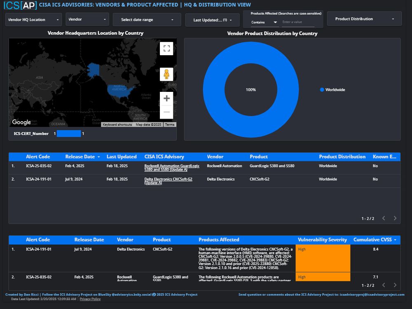Click the Rockwell Automation vendor cell in top table
This screenshot has width=412, height=309.
pyautogui.click(x=225, y=166)
